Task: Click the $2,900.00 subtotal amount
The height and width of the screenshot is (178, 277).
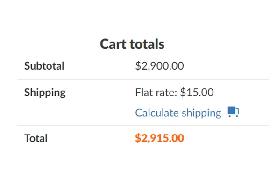Action: [x=160, y=66]
